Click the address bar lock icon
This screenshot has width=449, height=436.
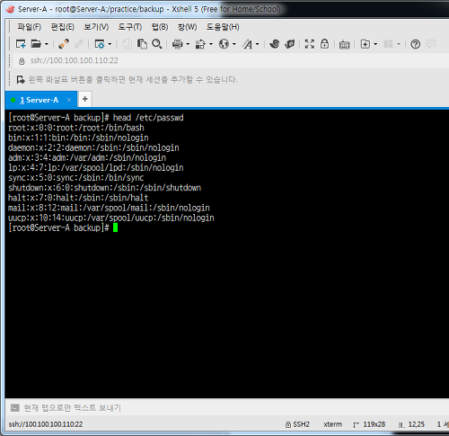[x=22, y=61]
